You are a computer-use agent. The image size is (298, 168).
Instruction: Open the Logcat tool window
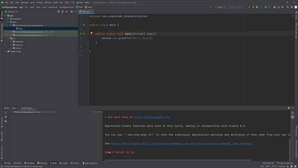click(64, 163)
